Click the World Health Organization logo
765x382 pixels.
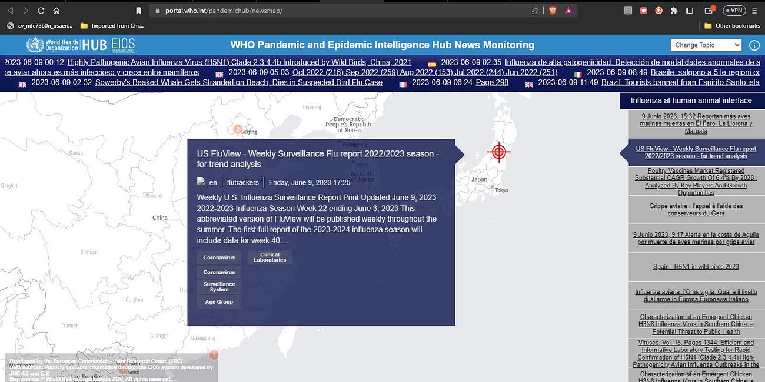pyautogui.click(x=52, y=45)
